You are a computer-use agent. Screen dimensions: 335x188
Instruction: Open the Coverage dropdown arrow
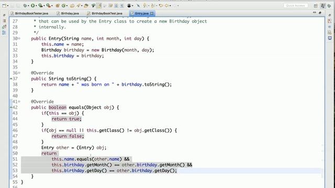44,6
